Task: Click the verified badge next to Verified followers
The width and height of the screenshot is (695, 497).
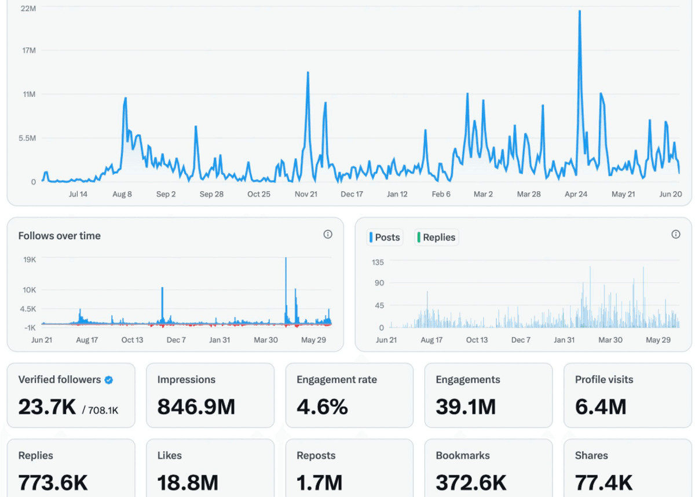Action: point(109,380)
